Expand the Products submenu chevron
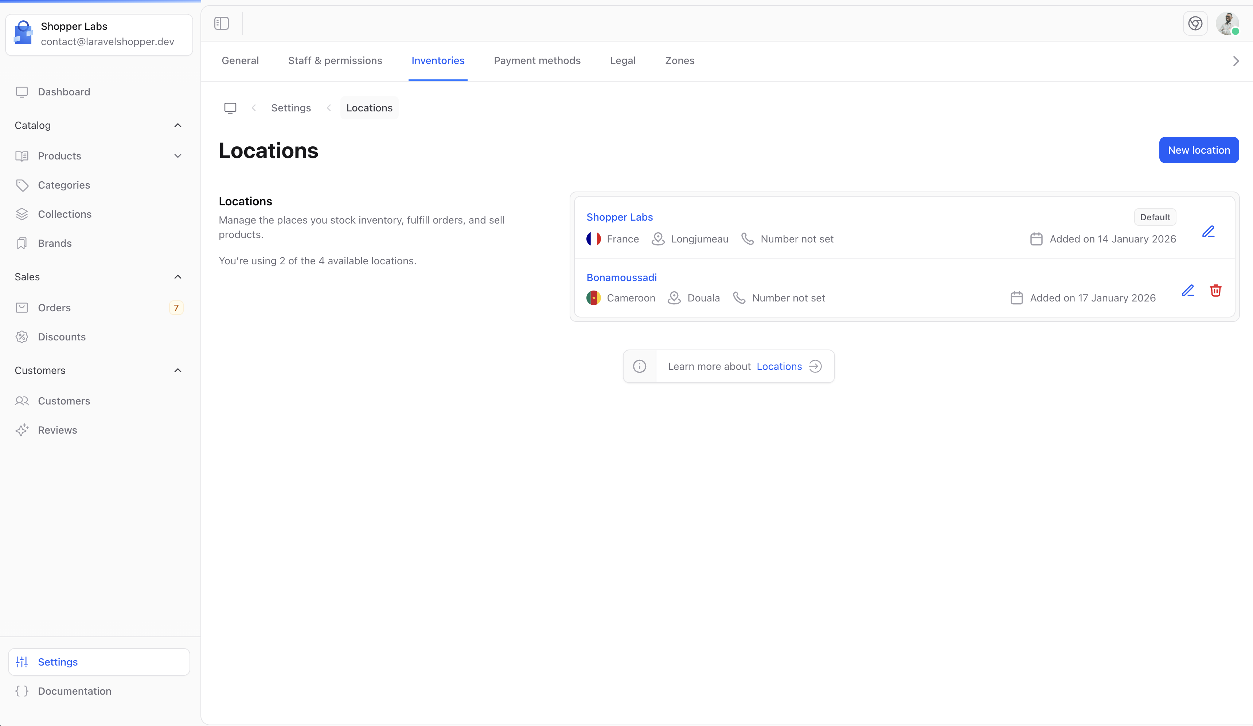 [x=177, y=156]
